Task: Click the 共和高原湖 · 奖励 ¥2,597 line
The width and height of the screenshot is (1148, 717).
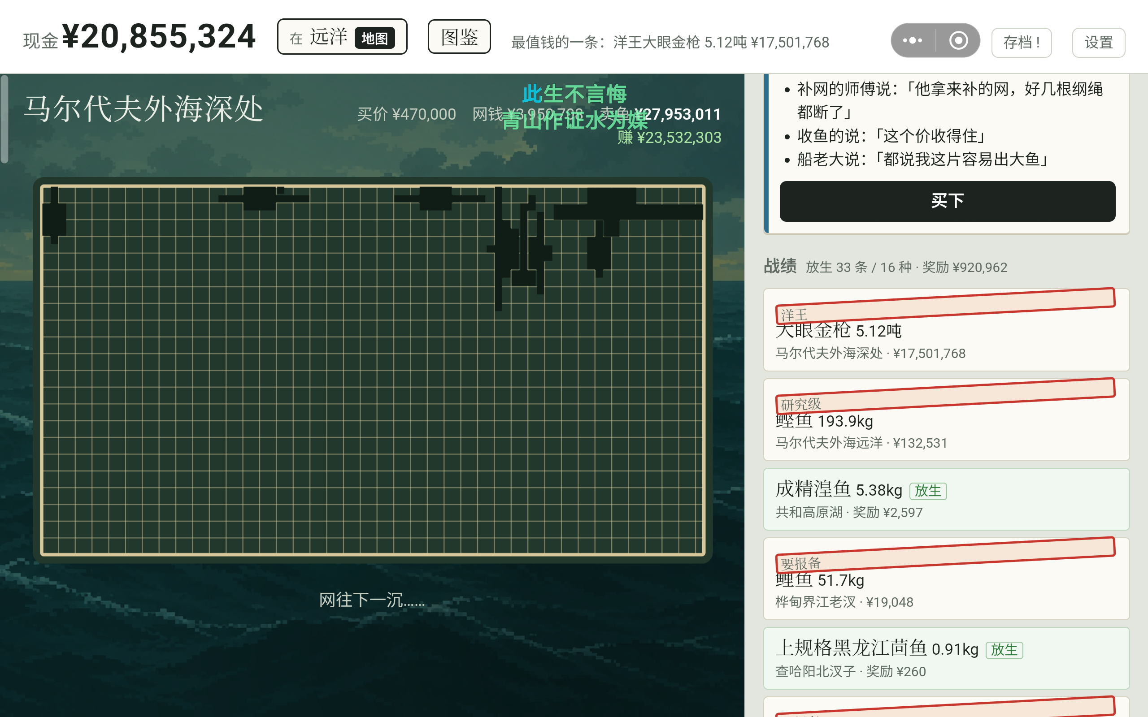Action: 848,513
